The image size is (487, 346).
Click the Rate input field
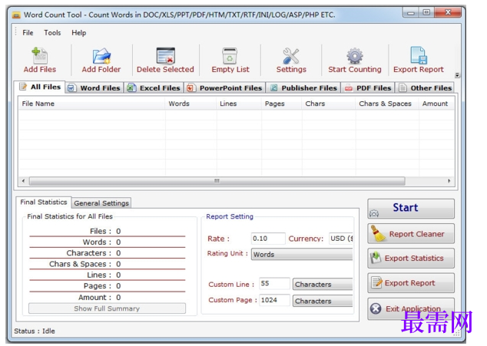coord(268,239)
